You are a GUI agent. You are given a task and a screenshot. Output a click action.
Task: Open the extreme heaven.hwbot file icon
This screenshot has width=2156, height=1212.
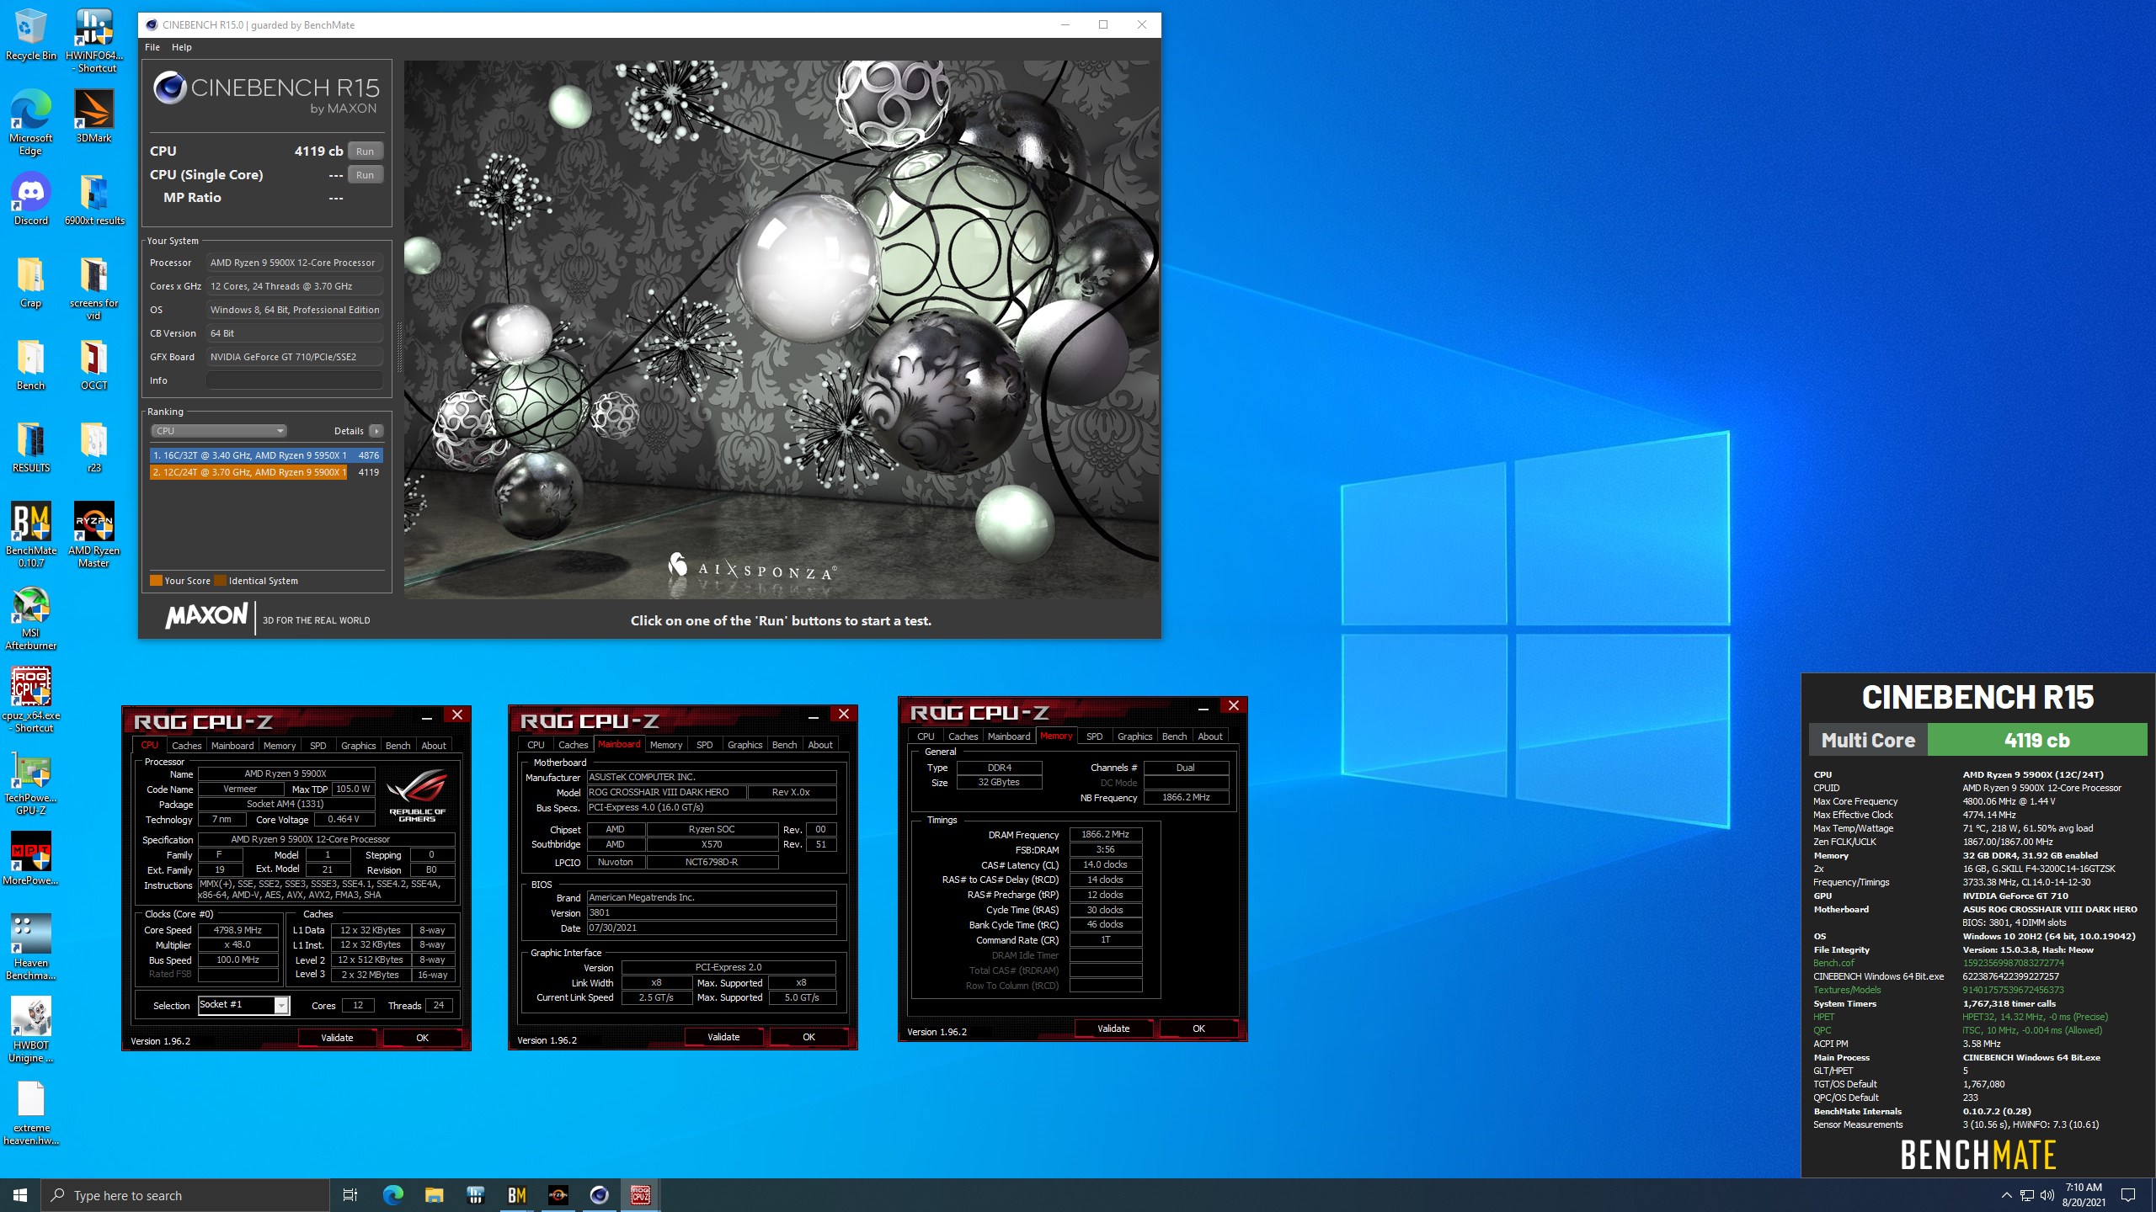[30, 1112]
